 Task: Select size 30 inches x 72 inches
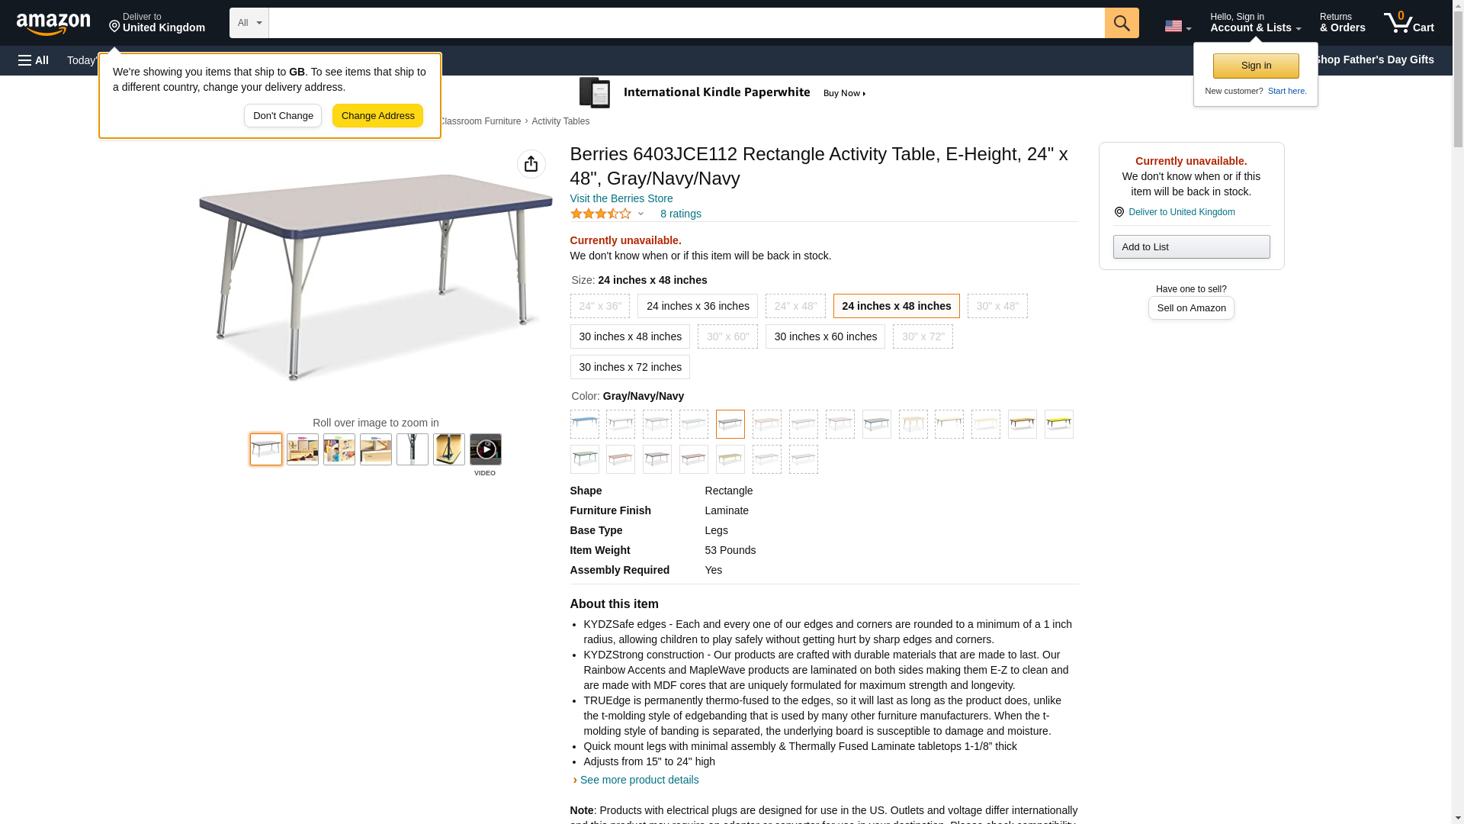[x=630, y=367]
